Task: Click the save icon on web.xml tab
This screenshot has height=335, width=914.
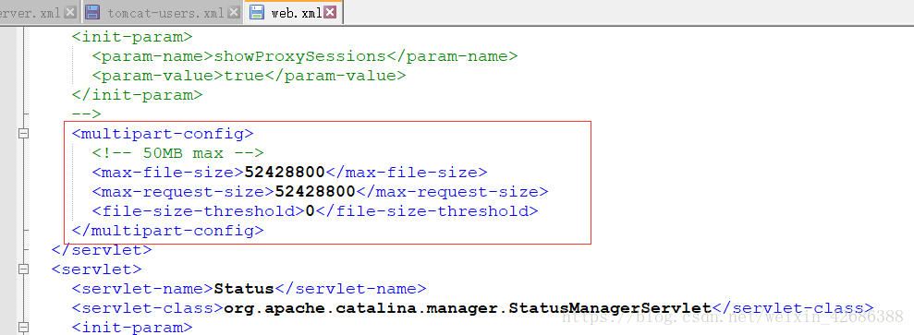Action: 257,12
